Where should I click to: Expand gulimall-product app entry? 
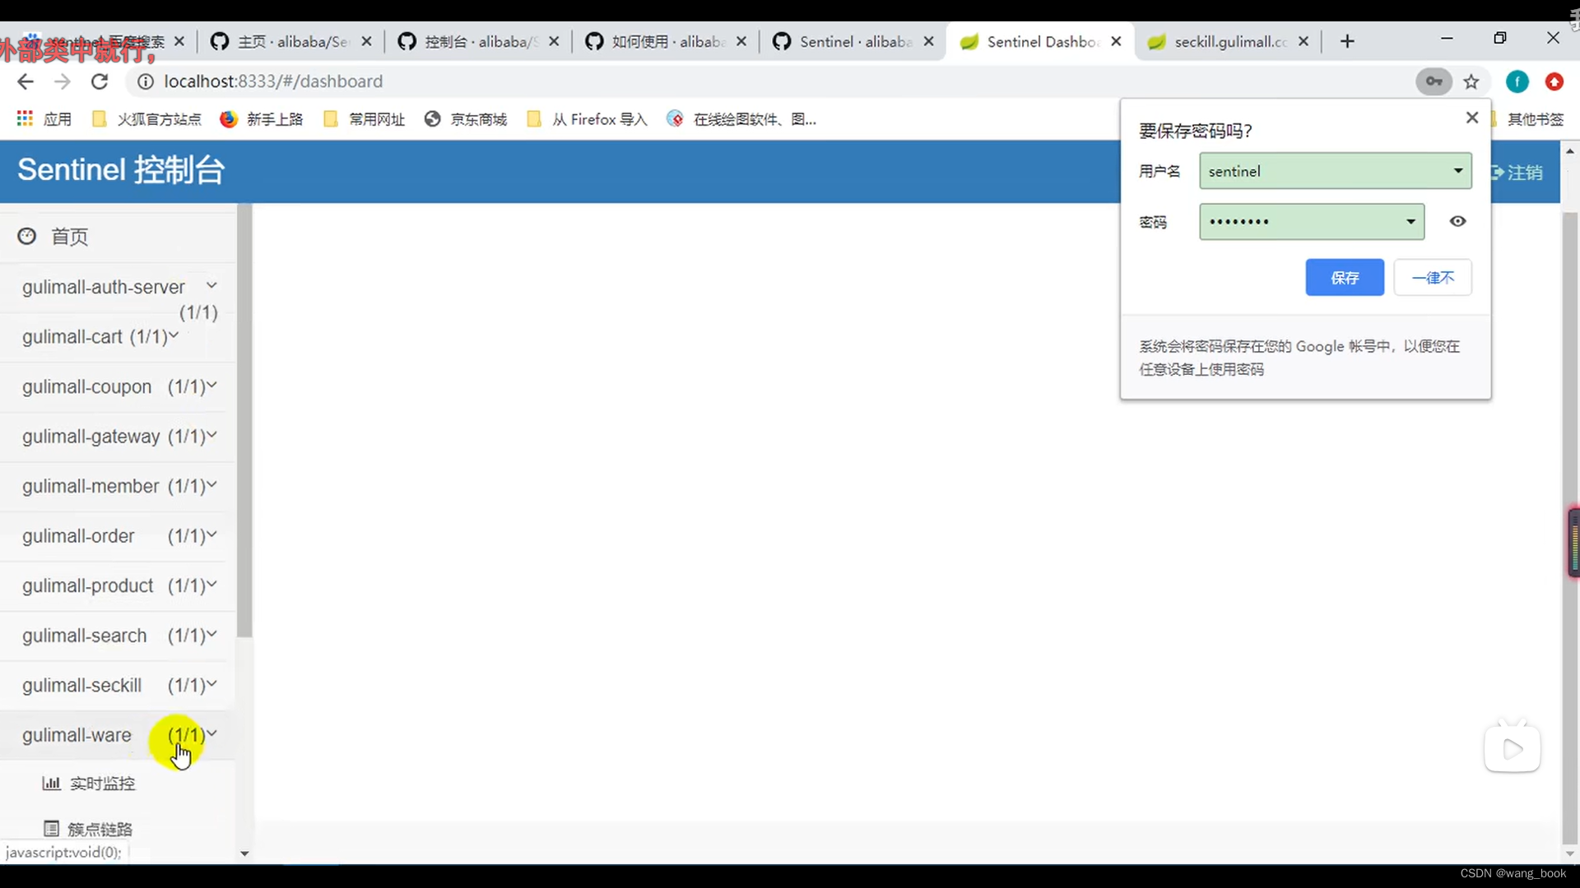click(118, 586)
